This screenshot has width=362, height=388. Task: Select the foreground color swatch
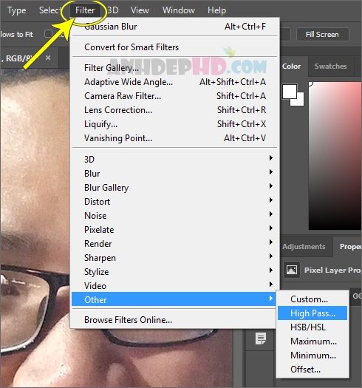click(x=290, y=92)
